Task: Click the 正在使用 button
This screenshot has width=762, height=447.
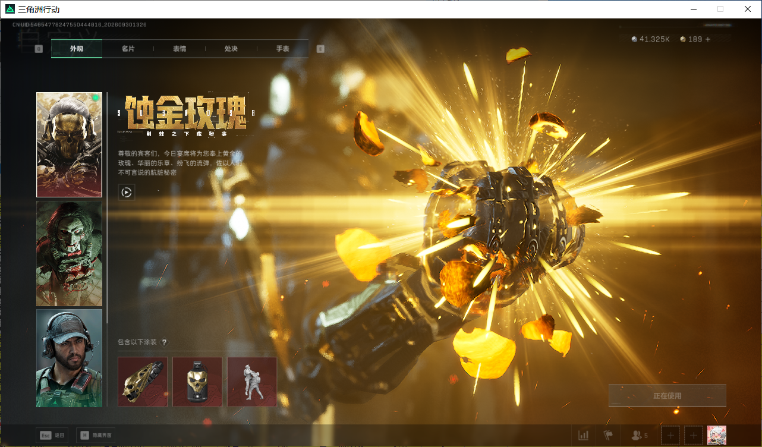Action: tap(667, 396)
